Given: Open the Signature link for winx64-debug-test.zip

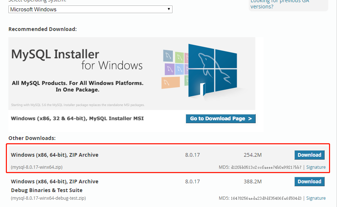Looking at the screenshot, I should point(316,198).
